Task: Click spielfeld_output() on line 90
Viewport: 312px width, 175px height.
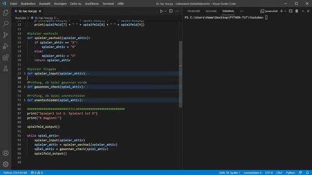Action: [x=43, y=126]
